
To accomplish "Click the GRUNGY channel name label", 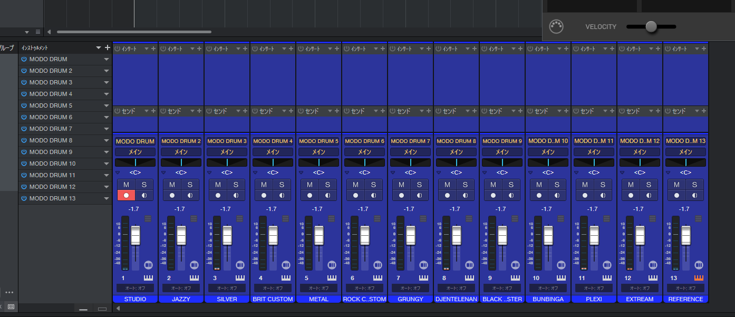I will [410, 299].
